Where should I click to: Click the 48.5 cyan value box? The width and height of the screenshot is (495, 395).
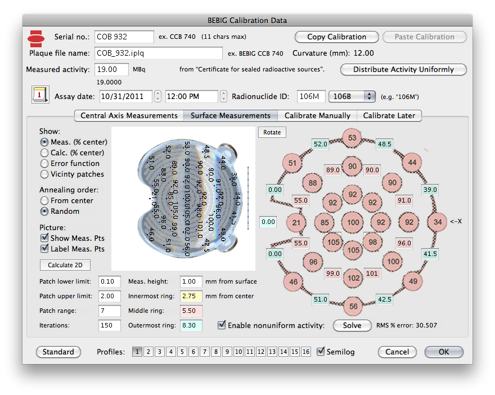pyautogui.click(x=385, y=144)
